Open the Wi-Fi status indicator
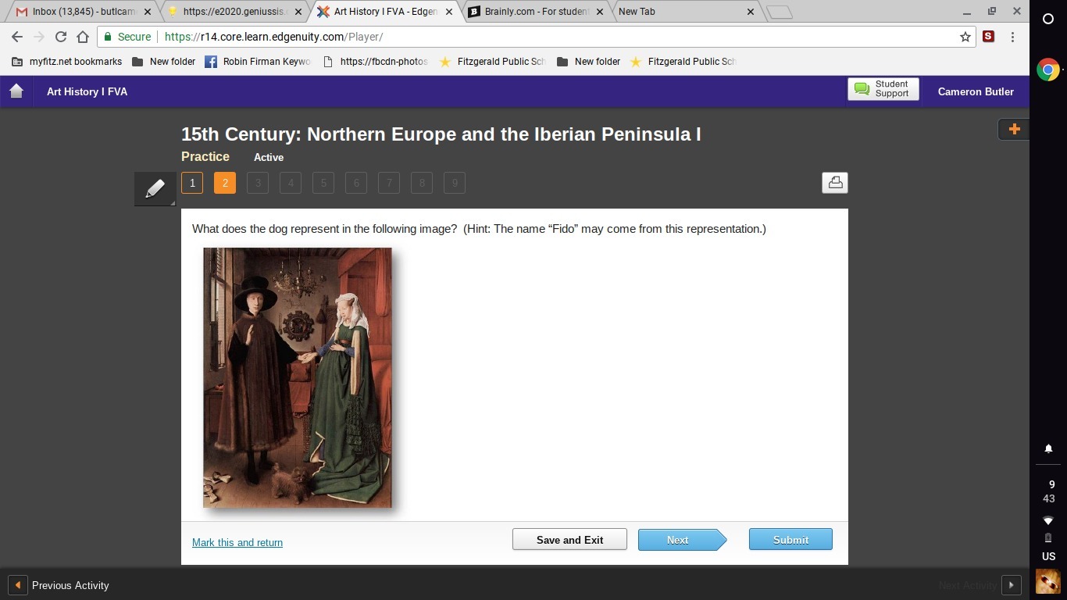 [1048, 520]
